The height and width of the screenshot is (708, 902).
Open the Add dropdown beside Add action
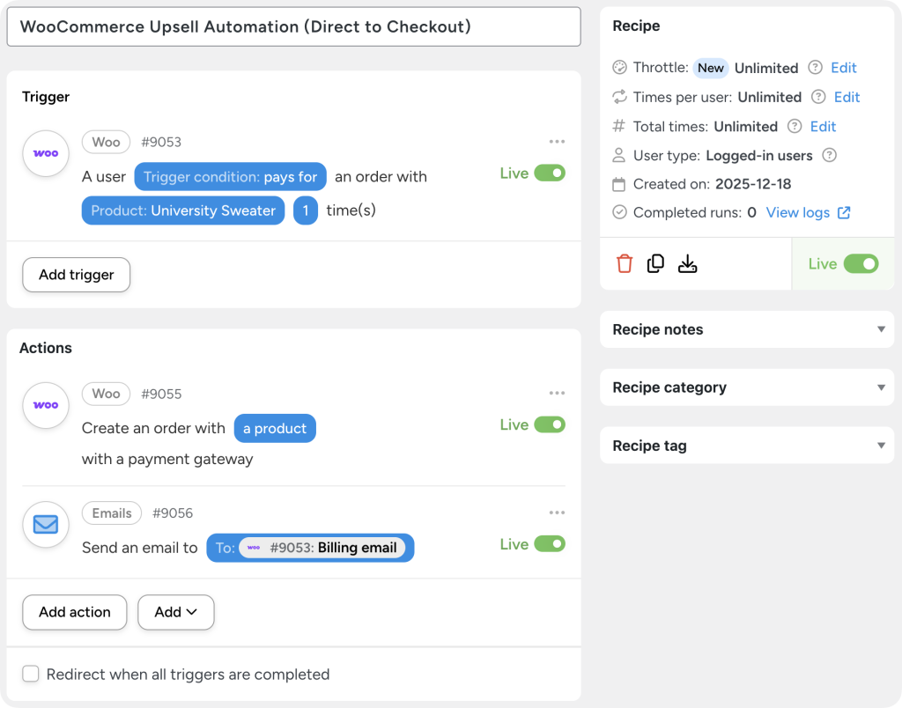pyautogui.click(x=175, y=612)
